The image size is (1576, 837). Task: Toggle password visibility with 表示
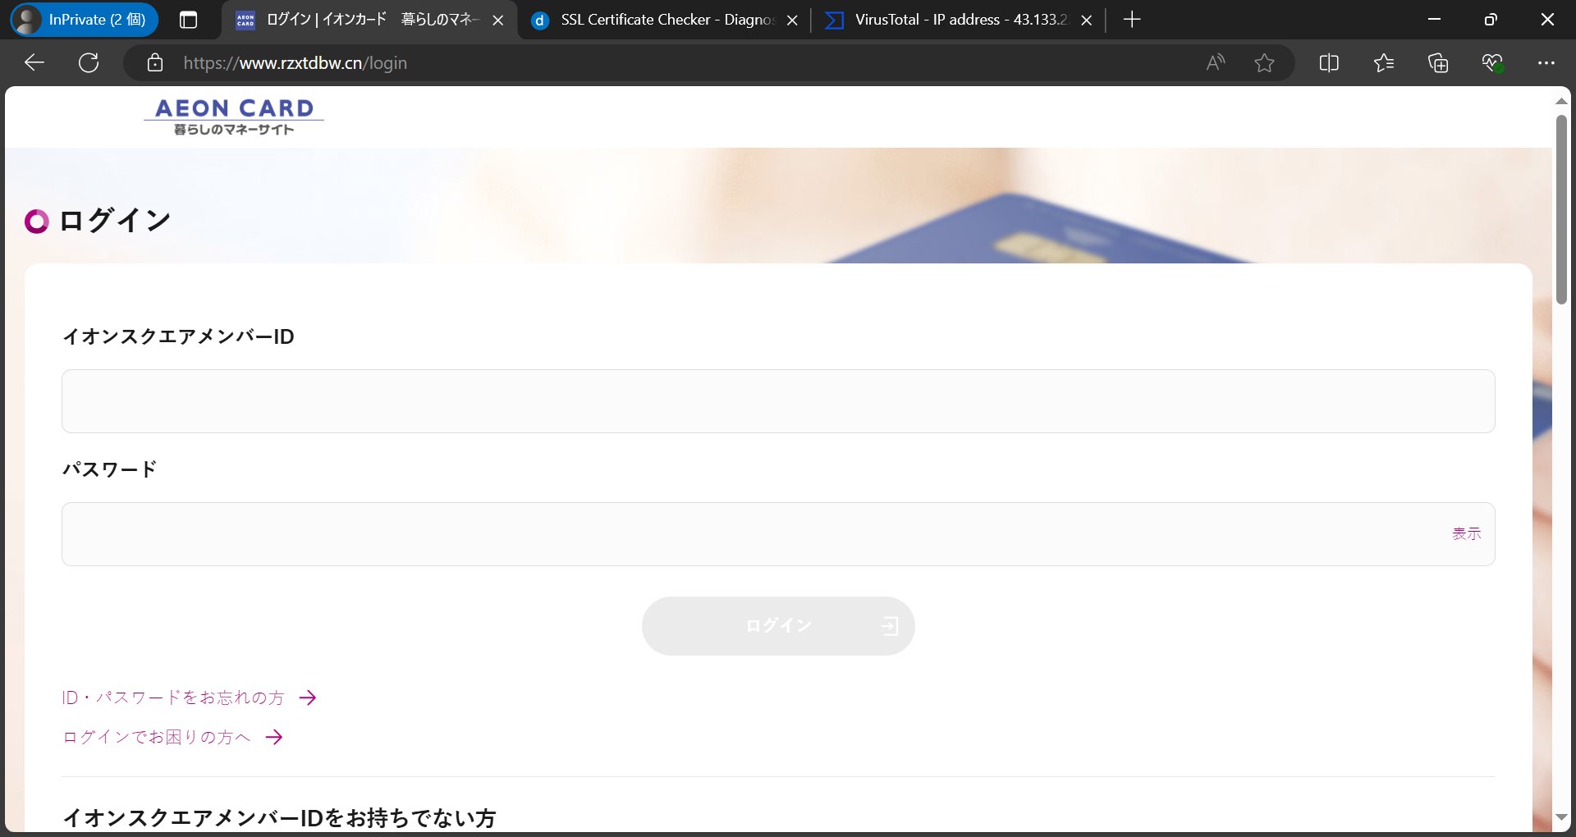click(x=1466, y=533)
